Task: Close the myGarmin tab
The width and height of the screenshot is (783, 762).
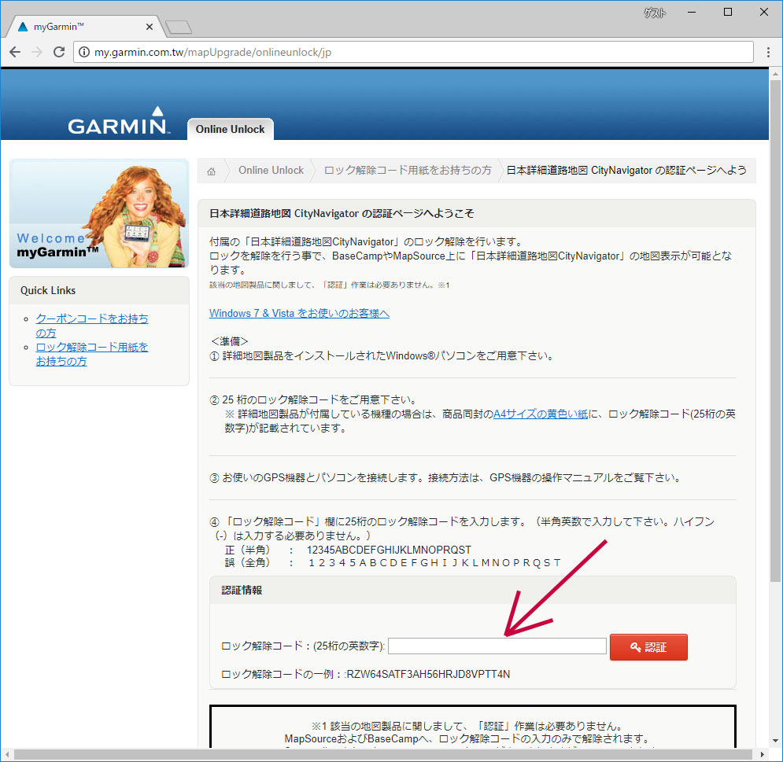Action: click(150, 27)
